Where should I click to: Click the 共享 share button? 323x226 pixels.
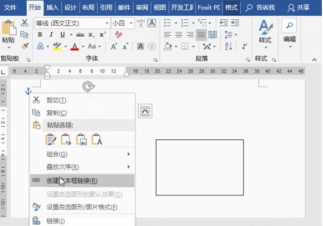[x=299, y=7]
